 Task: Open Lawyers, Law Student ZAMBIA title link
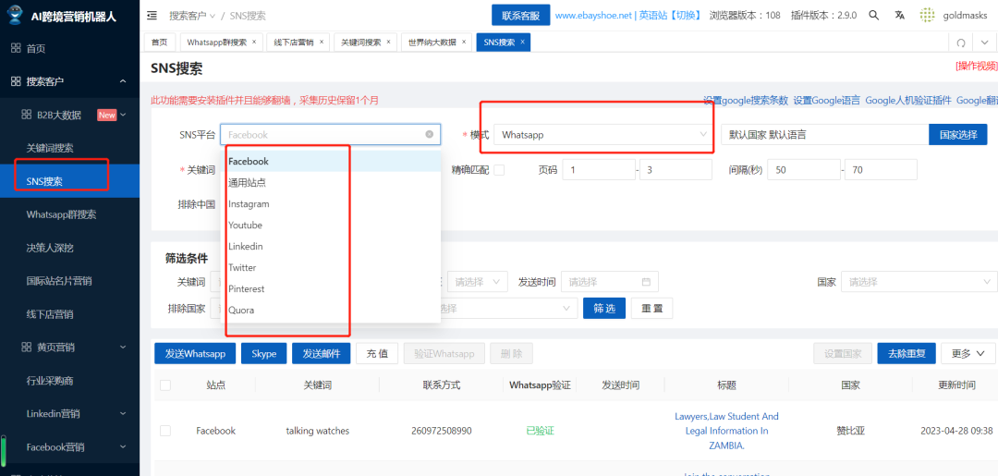coord(726,431)
